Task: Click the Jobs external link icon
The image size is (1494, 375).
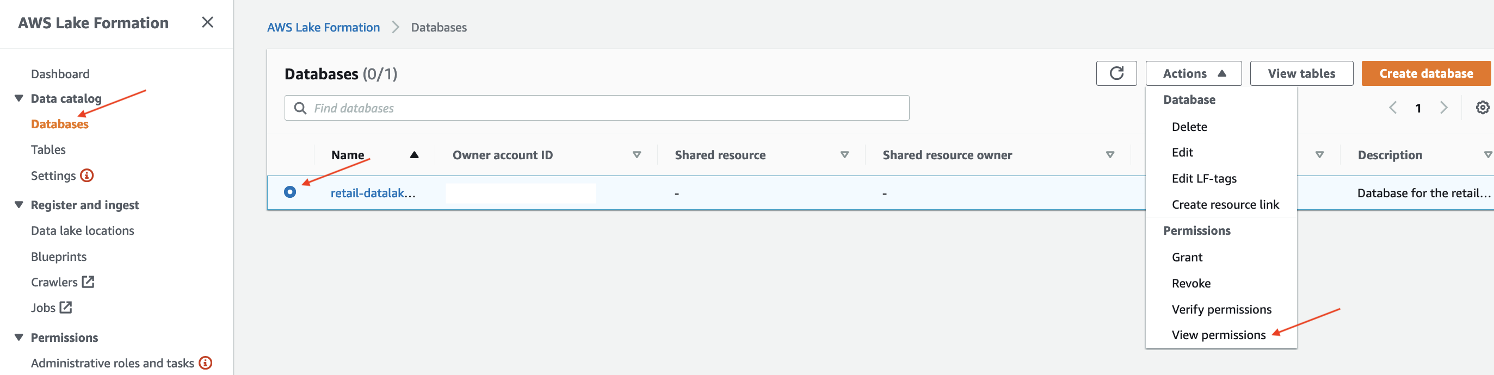Action: pos(66,308)
